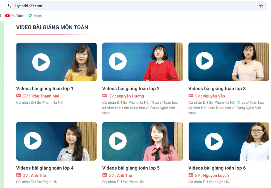This screenshot has width=271, height=188.
Task: Click the luyenthi123.com address bar
Action: click(136, 6)
